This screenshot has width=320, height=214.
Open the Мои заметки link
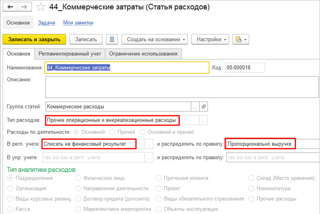(x=78, y=23)
